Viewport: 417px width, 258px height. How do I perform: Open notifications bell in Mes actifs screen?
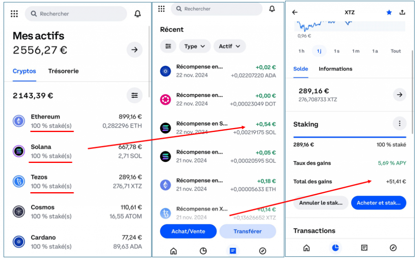point(138,13)
